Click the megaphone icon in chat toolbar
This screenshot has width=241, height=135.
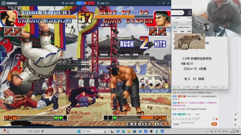pos(177,119)
